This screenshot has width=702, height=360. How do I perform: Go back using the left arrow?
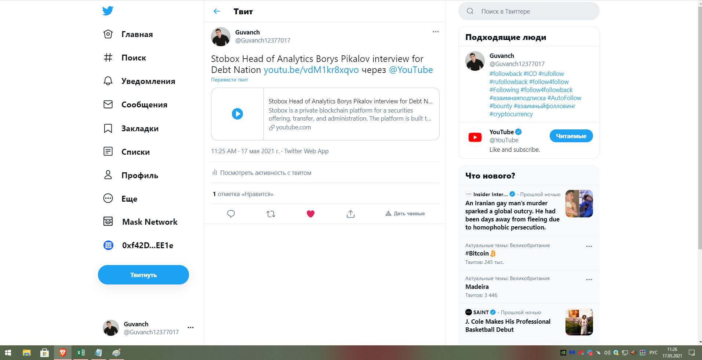coord(217,11)
